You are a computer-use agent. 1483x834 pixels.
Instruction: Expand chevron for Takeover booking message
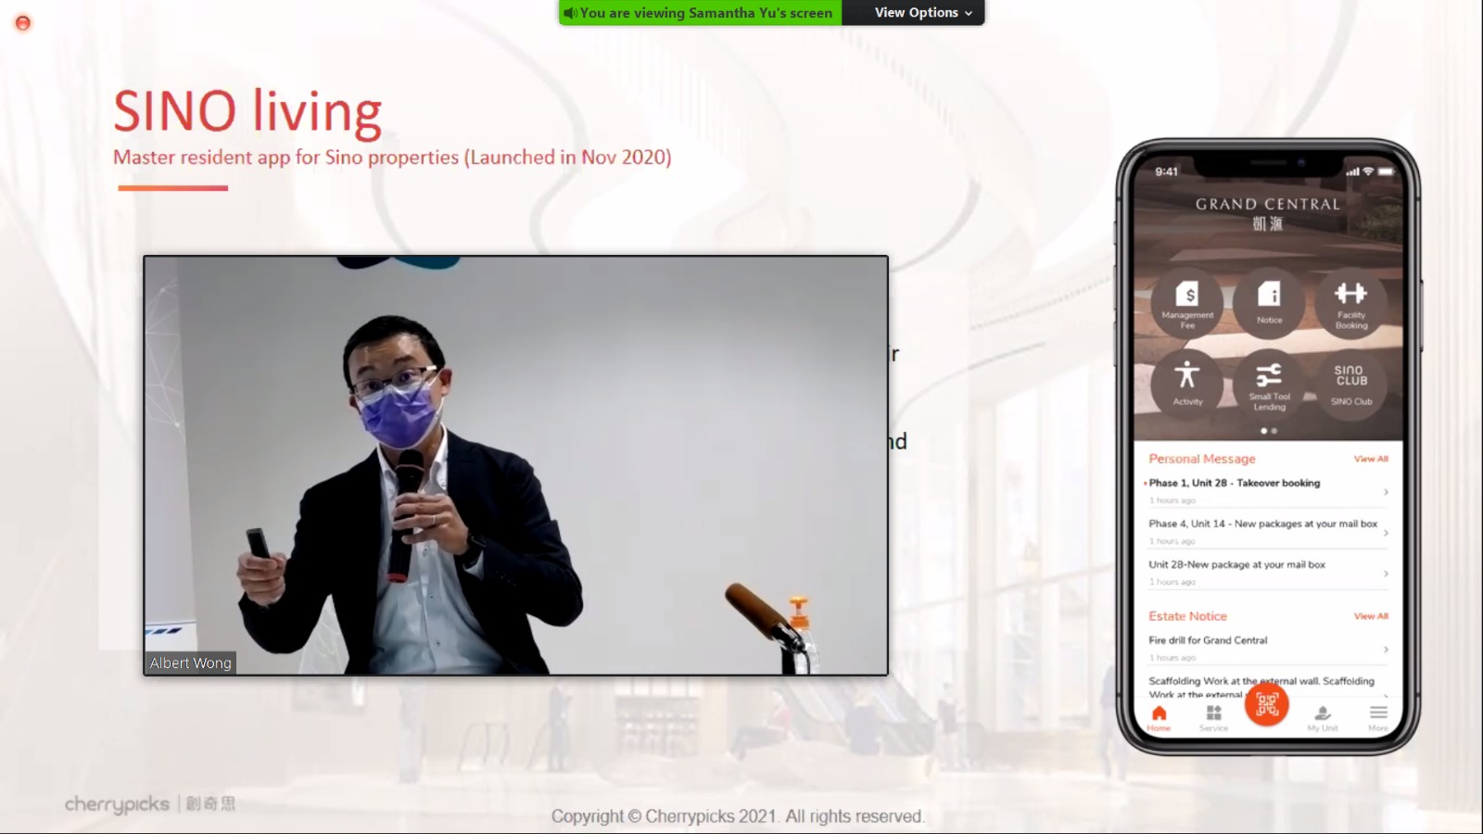[x=1386, y=492]
